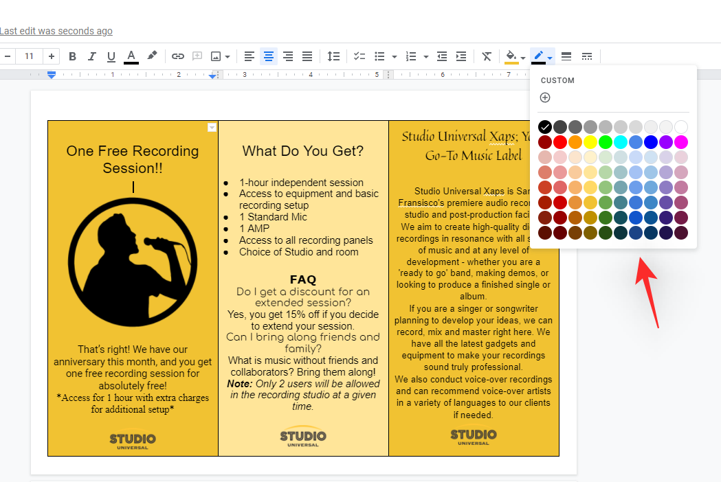721x482 pixels.
Task: Pick the bright red color swatch
Action: [x=560, y=142]
